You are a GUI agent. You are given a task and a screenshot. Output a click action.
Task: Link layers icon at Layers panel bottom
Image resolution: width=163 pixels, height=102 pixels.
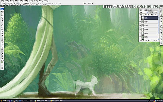coord(141,41)
